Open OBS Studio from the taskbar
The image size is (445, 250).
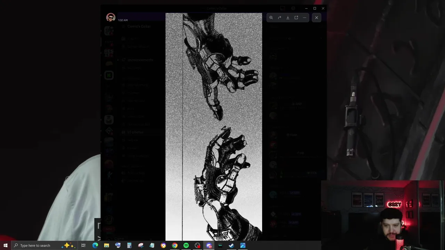pyautogui.click(x=197, y=245)
